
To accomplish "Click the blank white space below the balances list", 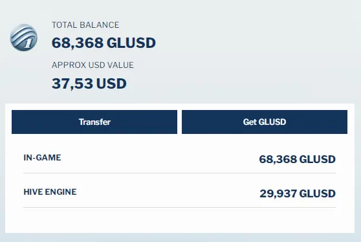I will (x=180, y=220).
